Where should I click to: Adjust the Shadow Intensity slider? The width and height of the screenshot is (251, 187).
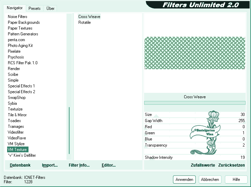[x=195, y=157]
